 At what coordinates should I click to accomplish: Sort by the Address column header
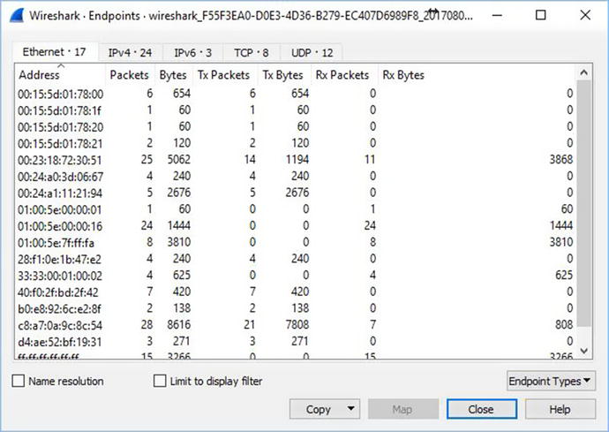(60, 75)
